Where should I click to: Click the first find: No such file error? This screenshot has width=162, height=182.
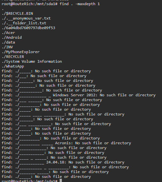click(46, 71)
